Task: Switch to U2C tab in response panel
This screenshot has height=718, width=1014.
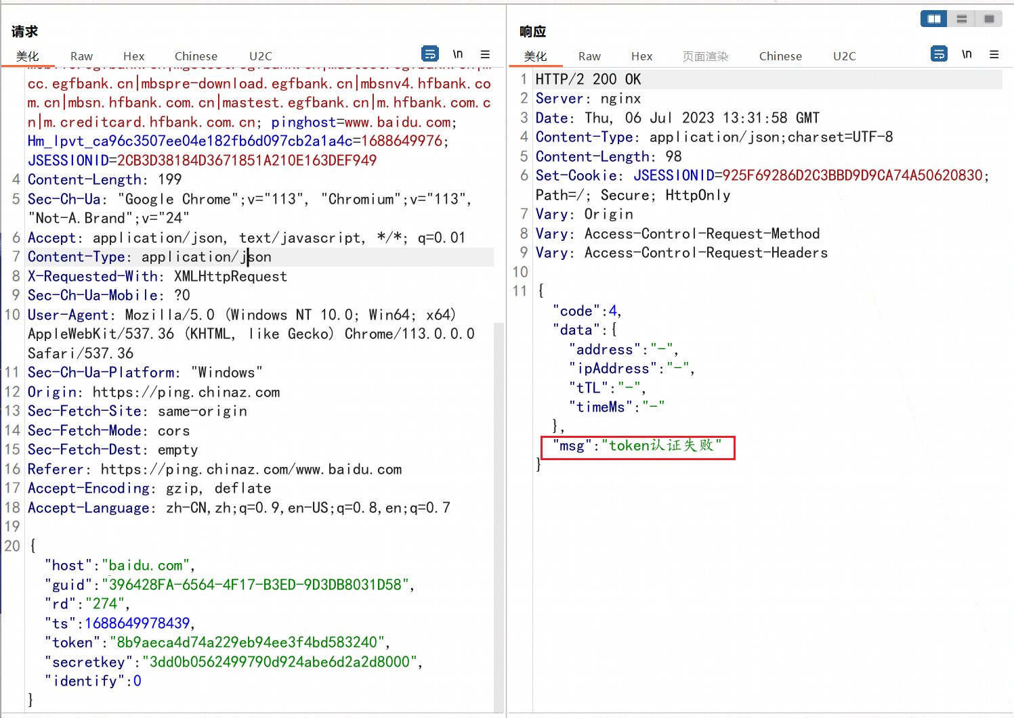Action: pyautogui.click(x=845, y=56)
